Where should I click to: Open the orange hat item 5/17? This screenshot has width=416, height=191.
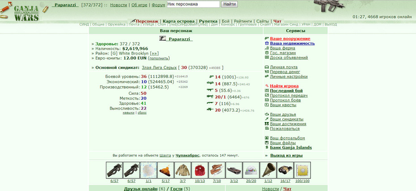click(x=166, y=170)
